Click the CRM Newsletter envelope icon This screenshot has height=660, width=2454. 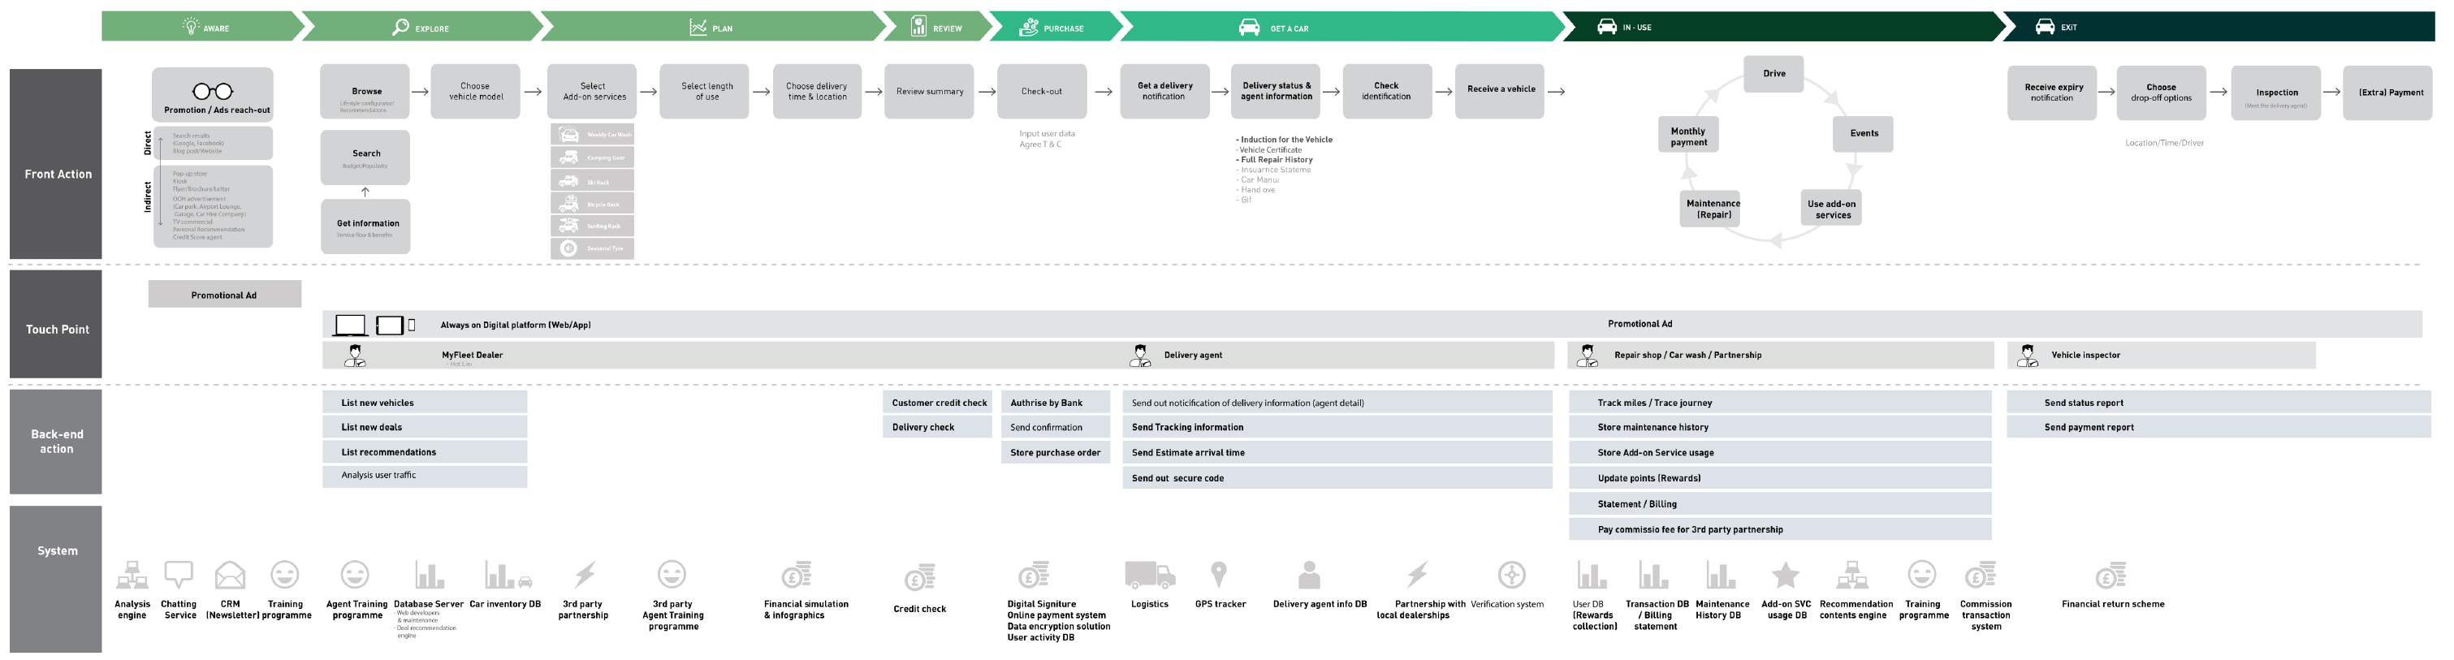click(x=230, y=576)
